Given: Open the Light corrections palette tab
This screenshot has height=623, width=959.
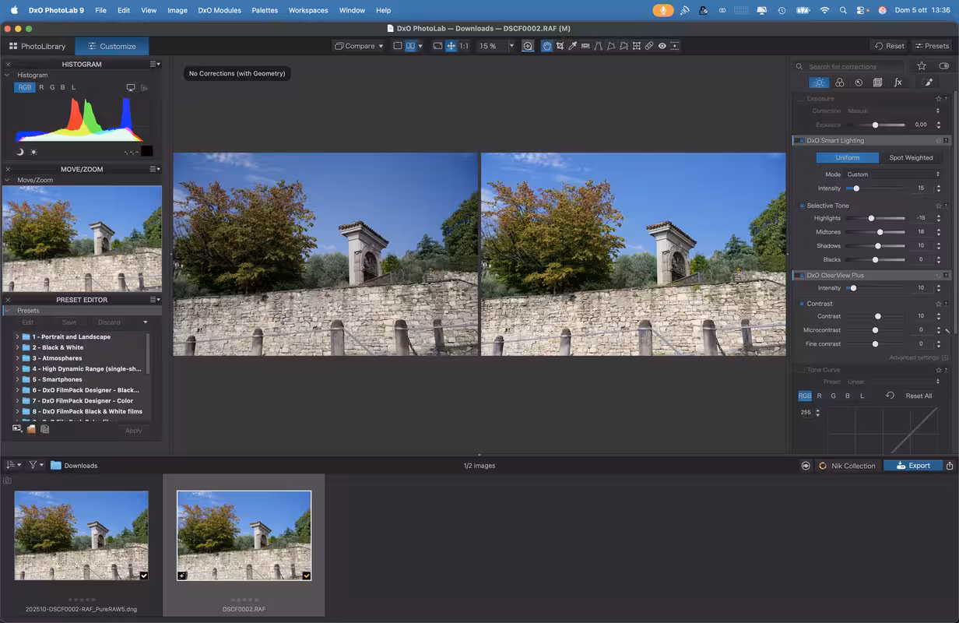Looking at the screenshot, I should coord(818,82).
